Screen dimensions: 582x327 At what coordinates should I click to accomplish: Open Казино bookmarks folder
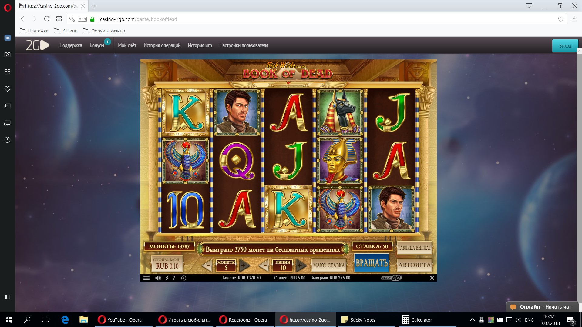tap(66, 31)
